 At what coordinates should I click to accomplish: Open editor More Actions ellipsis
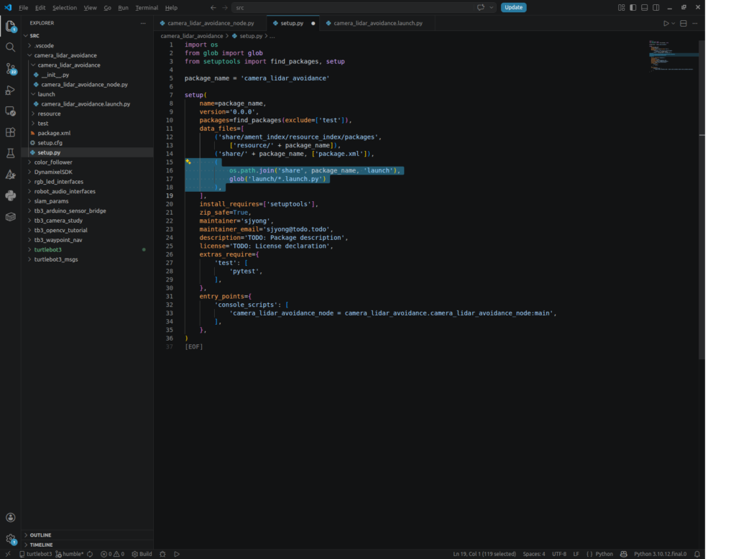(695, 24)
